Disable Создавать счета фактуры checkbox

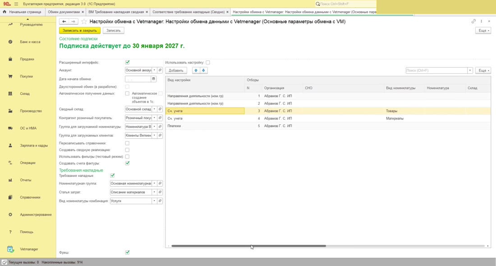coord(127,163)
